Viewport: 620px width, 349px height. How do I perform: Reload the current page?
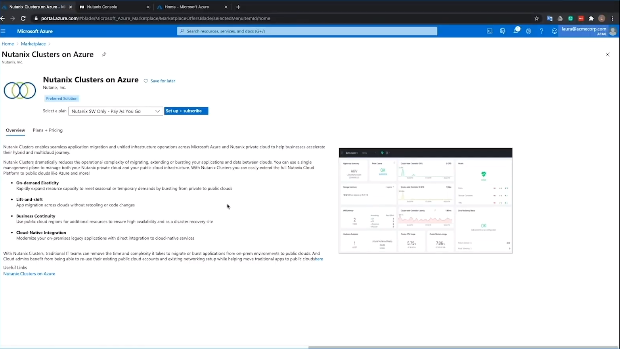[23, 18]
